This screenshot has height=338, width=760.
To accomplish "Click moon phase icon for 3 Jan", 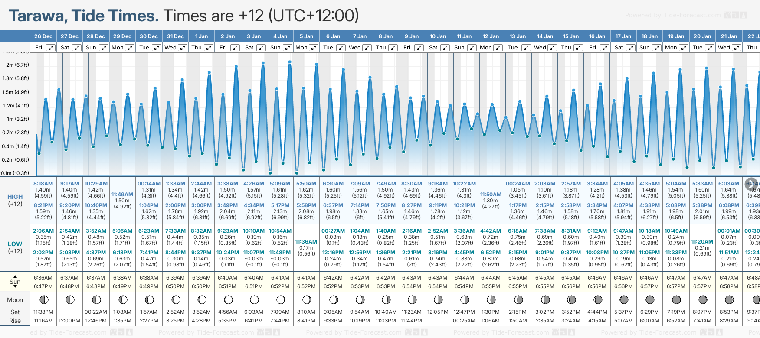I will [254, 300].
